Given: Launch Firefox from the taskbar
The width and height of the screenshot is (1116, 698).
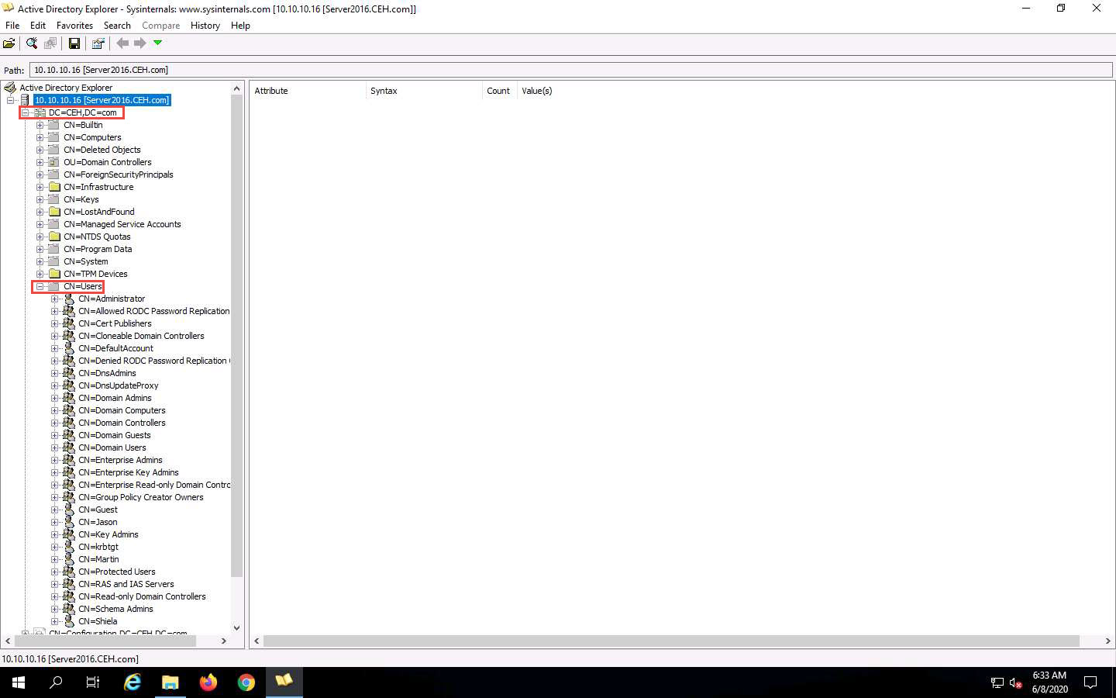Looking at the screenshot, I should click(x=208, y=682).
